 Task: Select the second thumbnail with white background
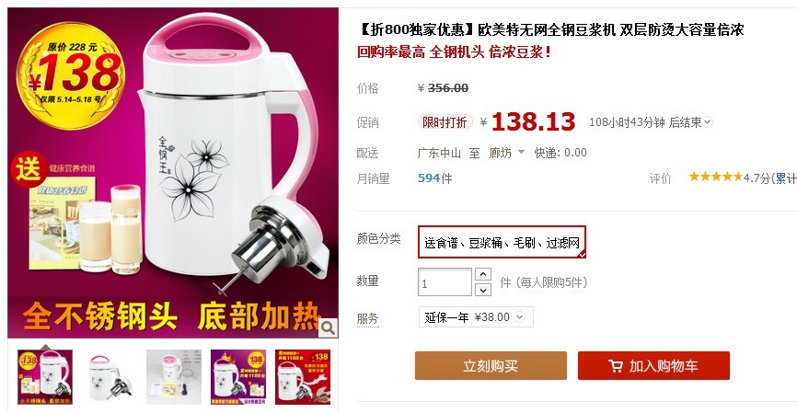tap(110, 377)
